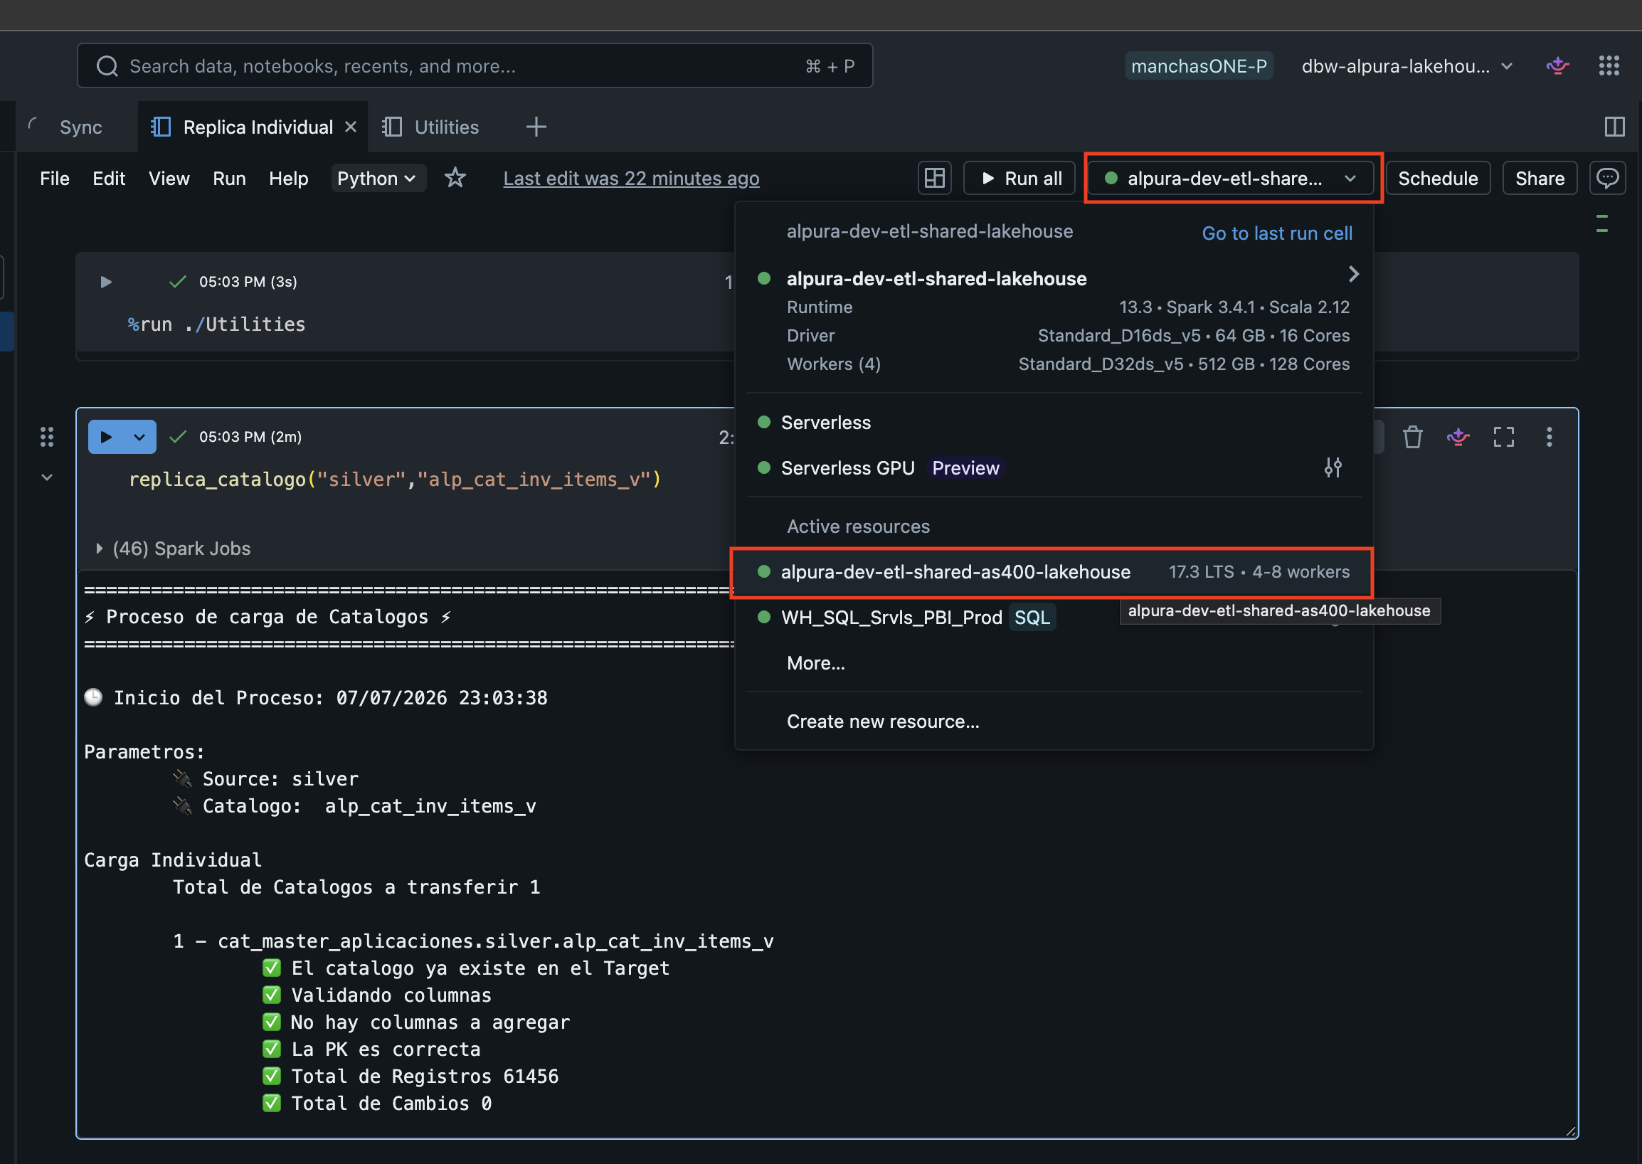Screen dimensions: 1642x1164
Task: Open the alpura-dev-etl-share compute selector
Action: click(1231, 178)
